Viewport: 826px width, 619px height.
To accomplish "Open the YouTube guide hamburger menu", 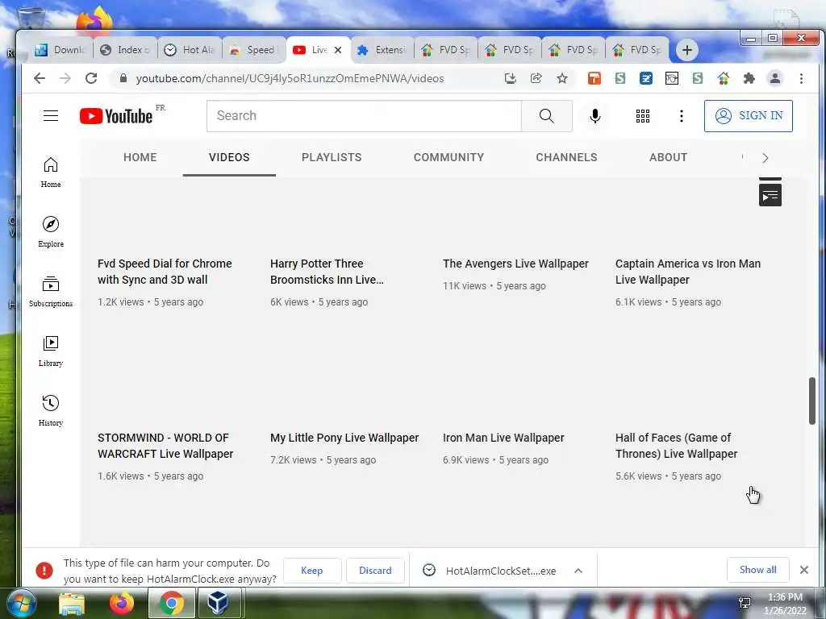I will pyautogui.click(x=51, y=115).
